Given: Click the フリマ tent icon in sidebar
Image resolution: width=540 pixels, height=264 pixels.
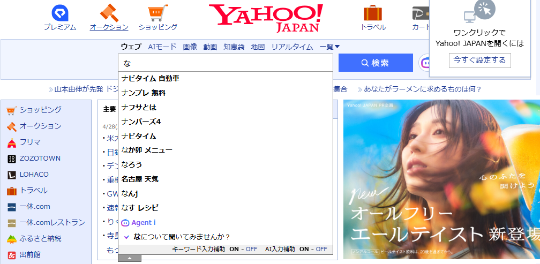Looking at the screenshot, I should [12, 142].
